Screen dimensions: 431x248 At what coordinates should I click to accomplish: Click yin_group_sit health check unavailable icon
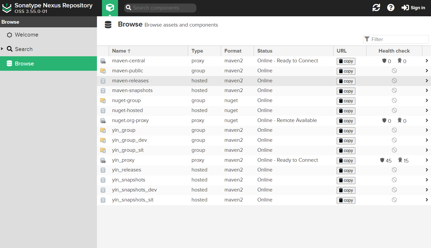tap(394, 150)
